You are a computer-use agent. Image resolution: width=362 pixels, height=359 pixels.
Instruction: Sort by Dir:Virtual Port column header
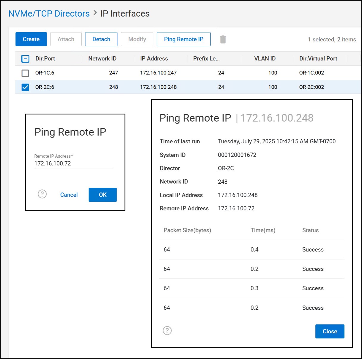pos(318,59)
